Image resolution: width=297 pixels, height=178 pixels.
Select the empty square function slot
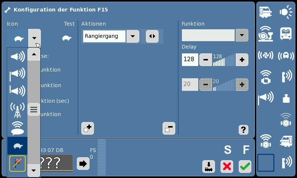[x=265, y=163]
